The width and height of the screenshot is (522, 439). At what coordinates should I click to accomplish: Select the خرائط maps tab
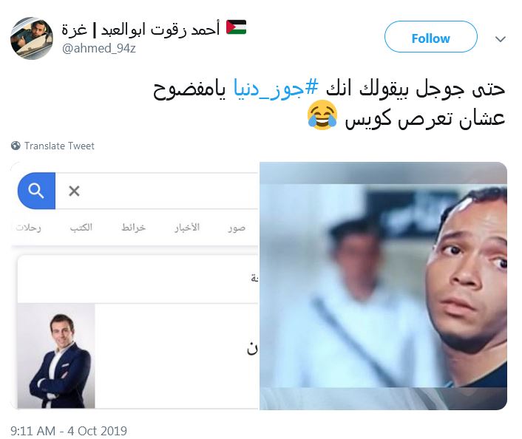pos(134,228)
